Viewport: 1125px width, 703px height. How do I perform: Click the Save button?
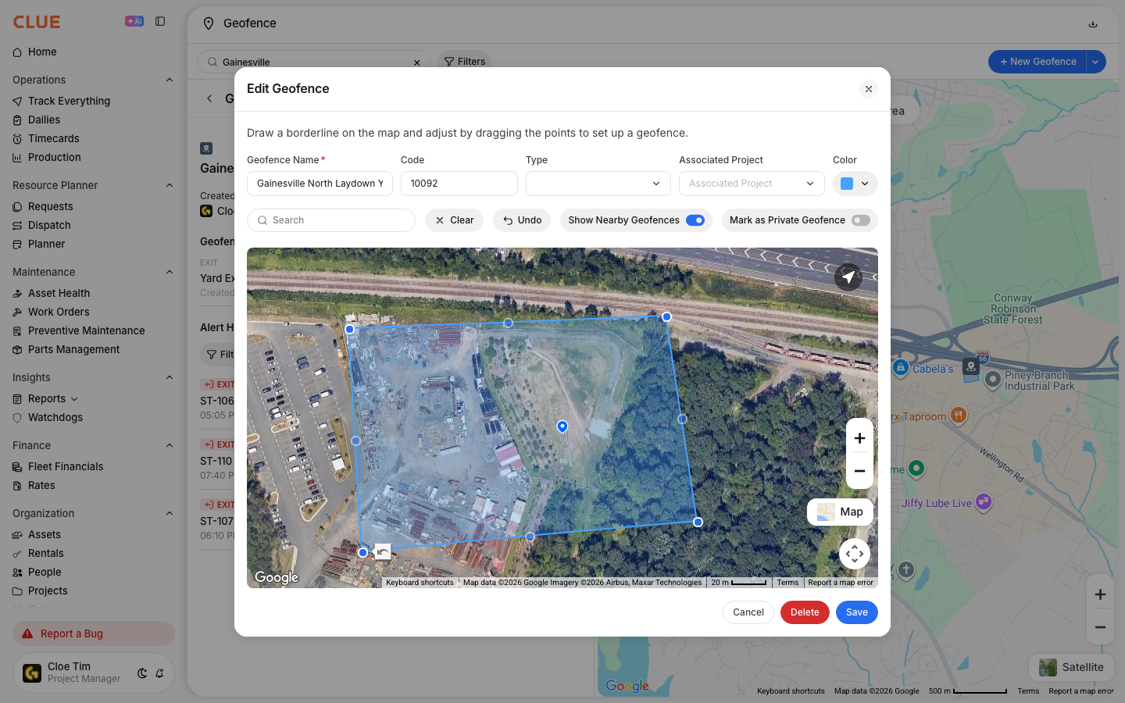[857, 612]
